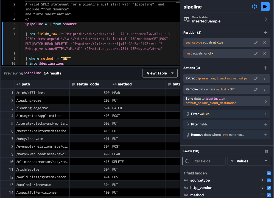Viewport: 274px width, 198px height.
Task: Expand the Send data to $destination action chevron
Action: click(265, 101)
